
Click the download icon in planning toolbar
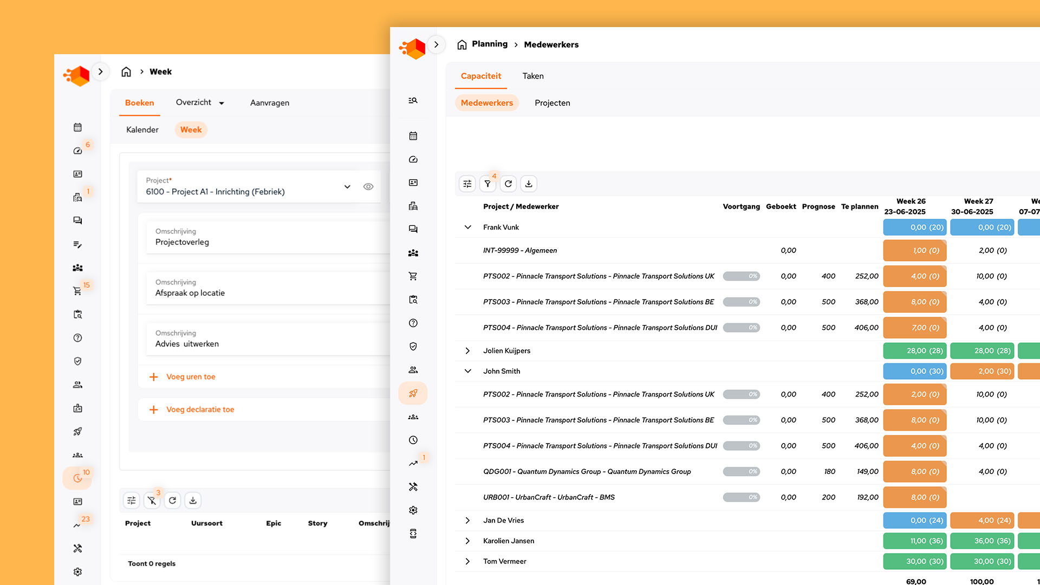529,184
